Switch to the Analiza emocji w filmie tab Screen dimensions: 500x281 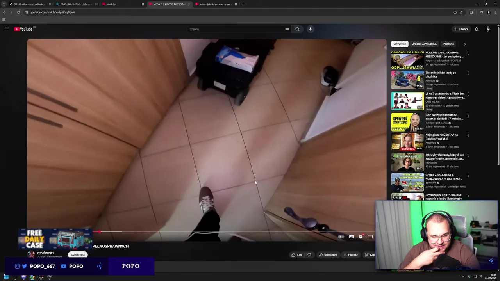click(30, 4)
